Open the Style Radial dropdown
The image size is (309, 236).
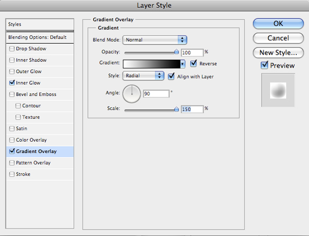pos(143,76)
